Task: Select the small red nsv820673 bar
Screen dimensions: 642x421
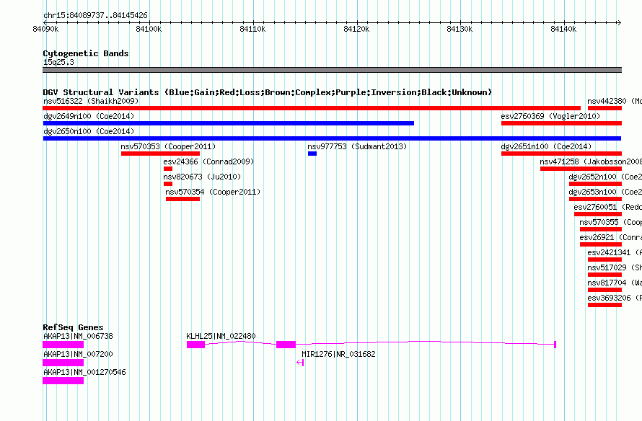Action: click(x=168, y=184)
